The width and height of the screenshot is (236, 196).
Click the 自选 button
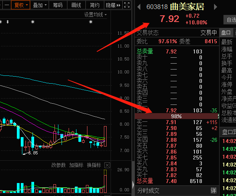point(230,20)
